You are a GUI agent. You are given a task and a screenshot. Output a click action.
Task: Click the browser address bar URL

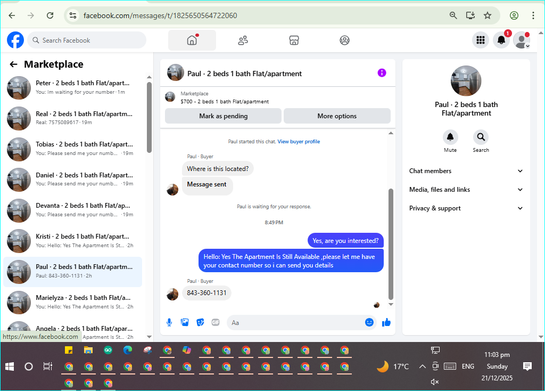tap(160, 15)
